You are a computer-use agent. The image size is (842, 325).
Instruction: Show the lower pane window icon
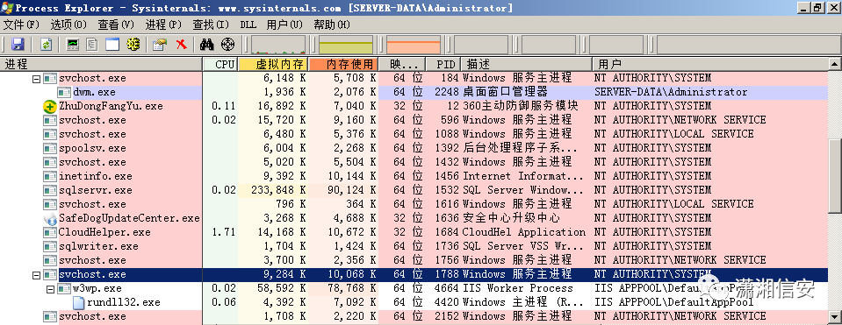tap(112, 45)
